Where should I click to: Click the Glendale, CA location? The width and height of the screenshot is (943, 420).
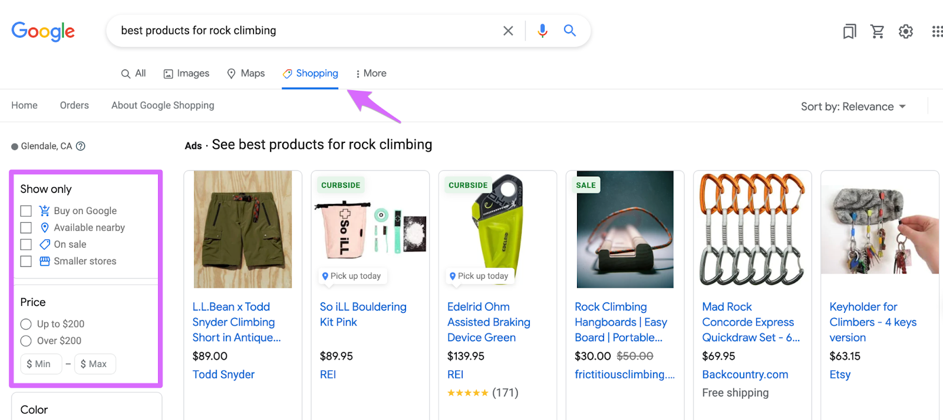tap(47, 146)
